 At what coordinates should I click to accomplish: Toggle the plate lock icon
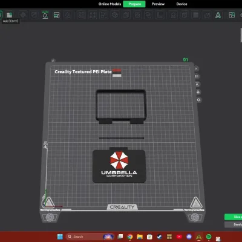coord(198,92)
